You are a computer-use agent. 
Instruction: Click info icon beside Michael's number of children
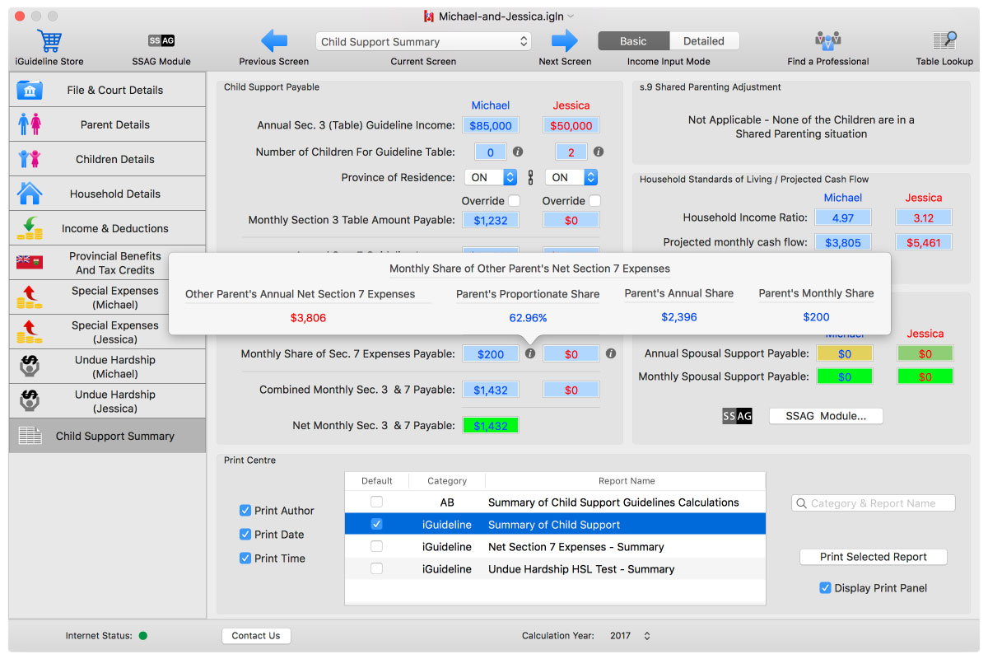[x=518, y=152]
